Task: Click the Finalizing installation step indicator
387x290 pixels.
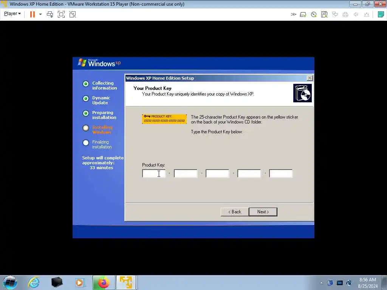Action: [x=86, y=143]
